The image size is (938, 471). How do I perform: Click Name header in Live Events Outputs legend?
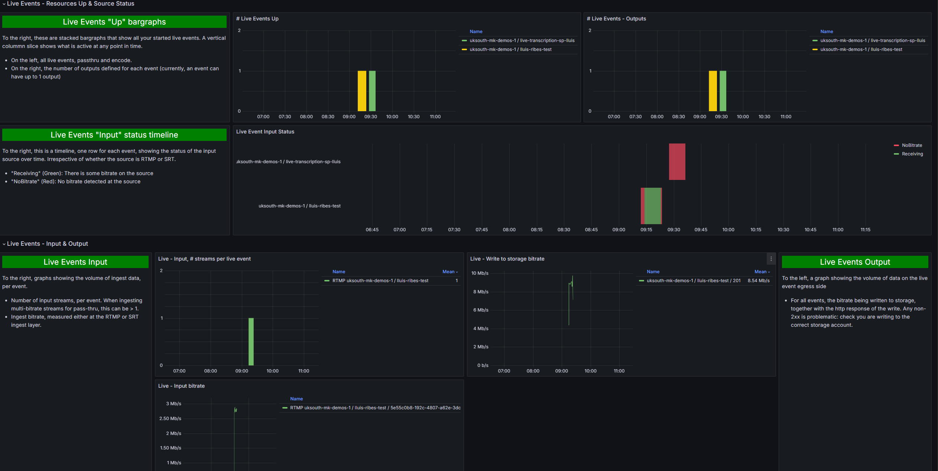coord(826,32)
